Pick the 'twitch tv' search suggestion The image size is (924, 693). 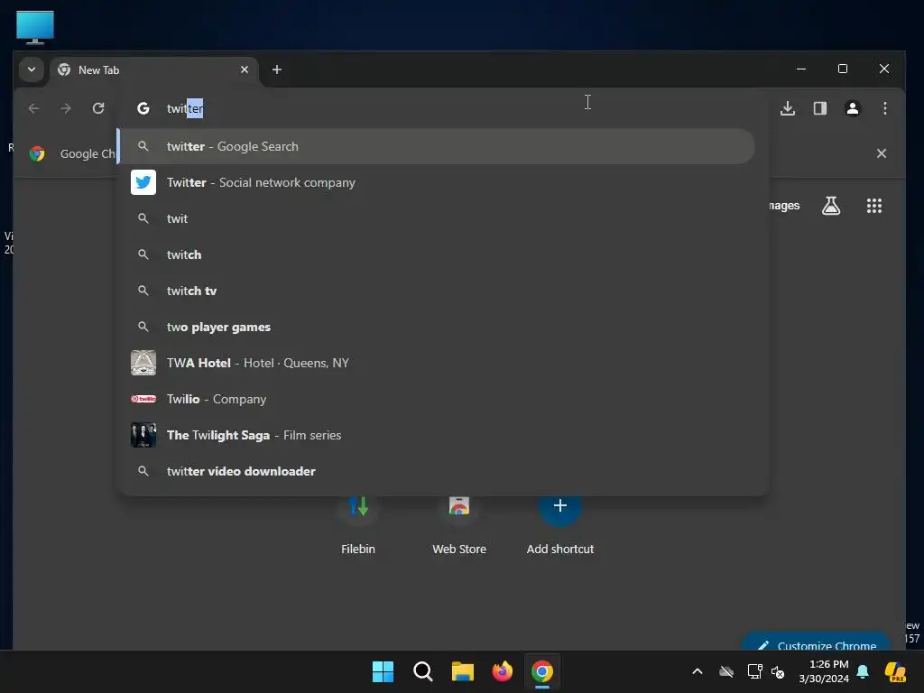coord(437,291)
